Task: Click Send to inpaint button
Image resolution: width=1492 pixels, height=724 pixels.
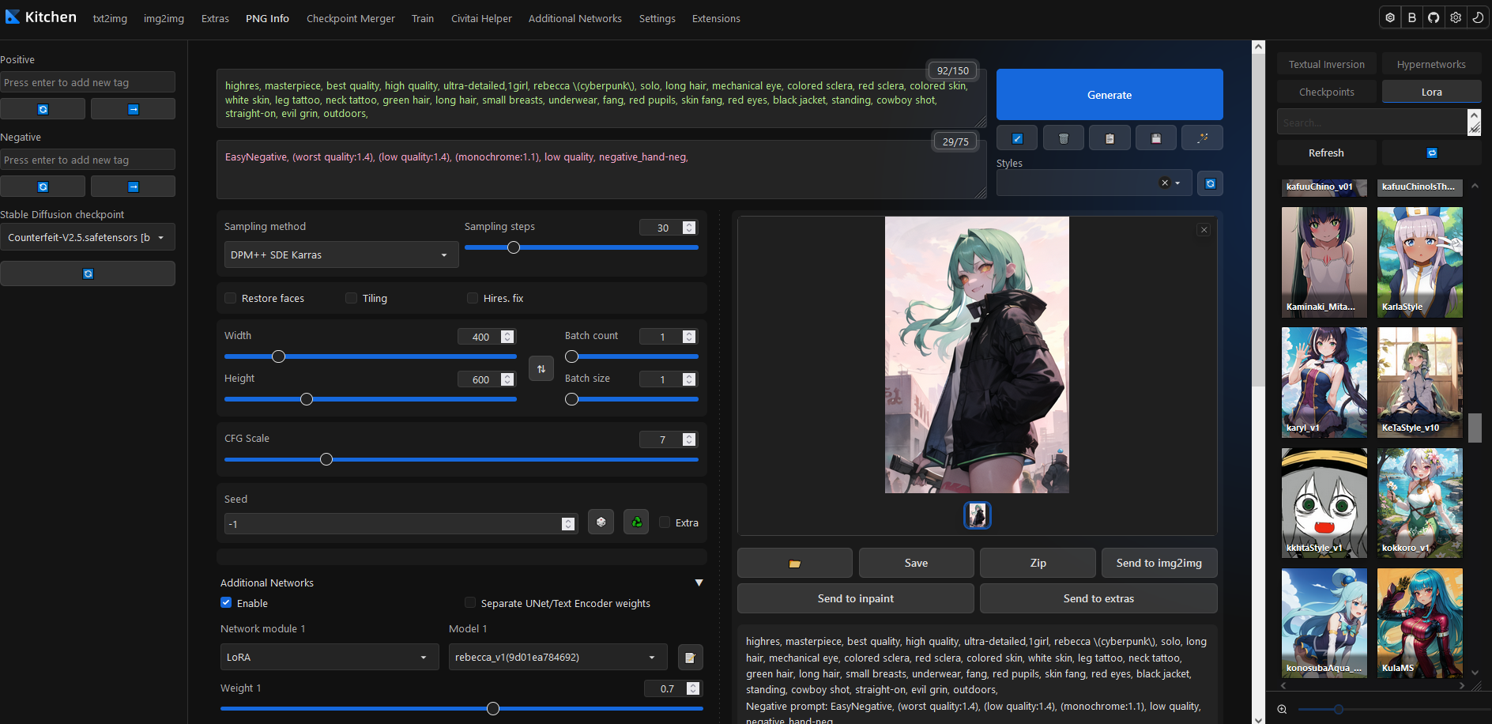Action: tap(855, 598)
